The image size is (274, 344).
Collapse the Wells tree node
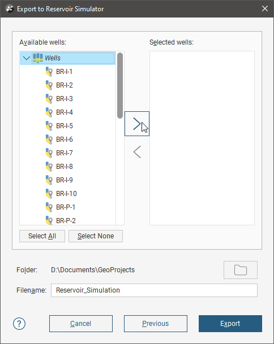27,58
